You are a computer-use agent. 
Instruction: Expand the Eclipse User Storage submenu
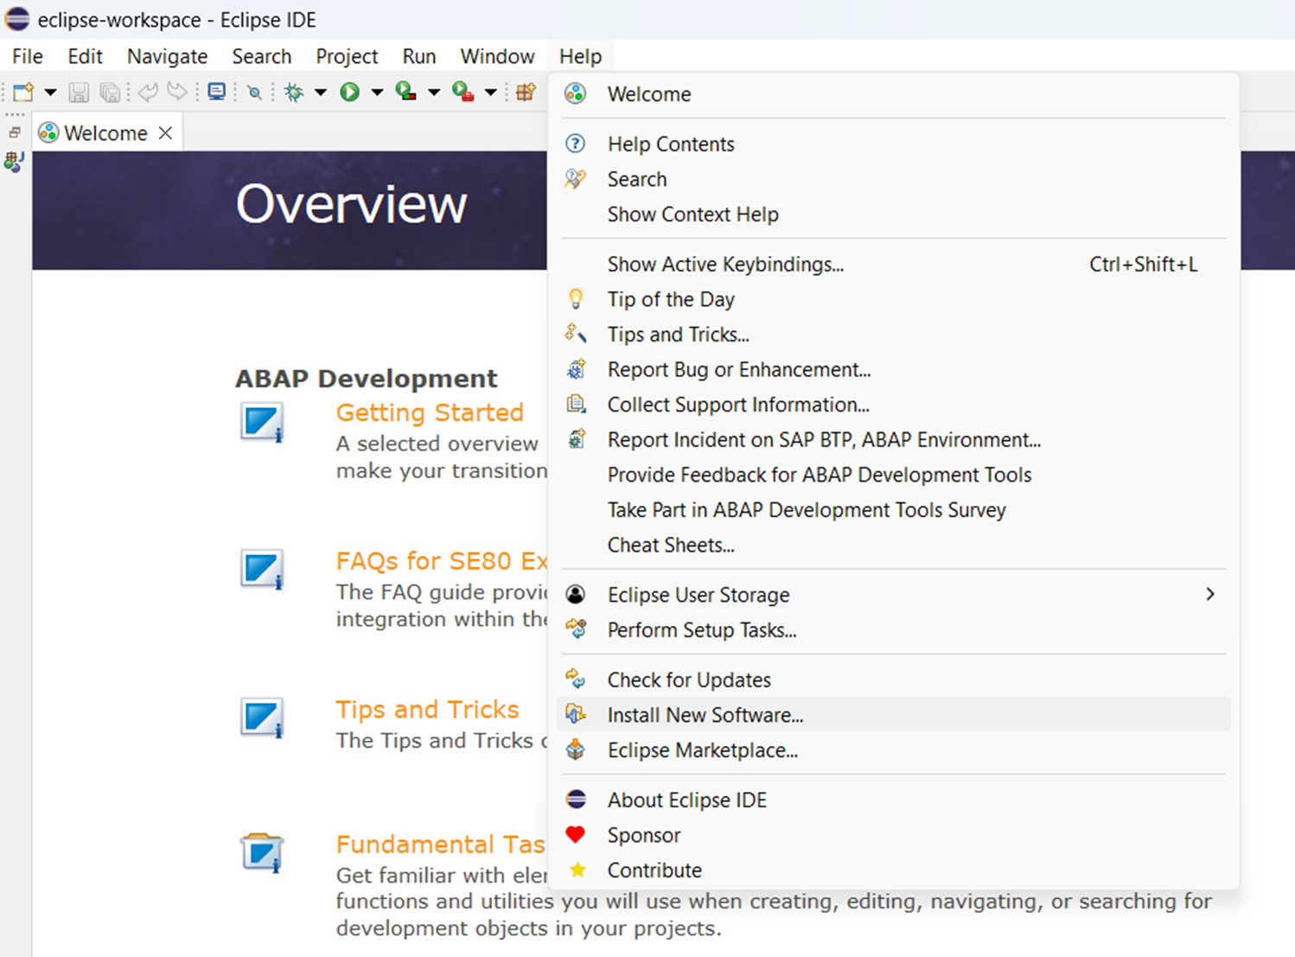tap(1209, 595)
